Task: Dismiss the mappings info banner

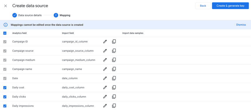Action: (241, 25)
